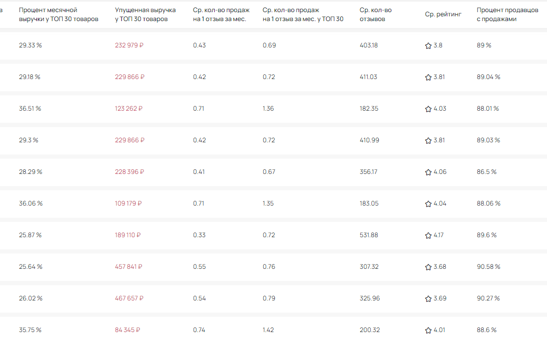Image resolution: width=547 pixels, height=340 pixels.
Task: Click the star icon next to 3.68
Action: point(428,267)
